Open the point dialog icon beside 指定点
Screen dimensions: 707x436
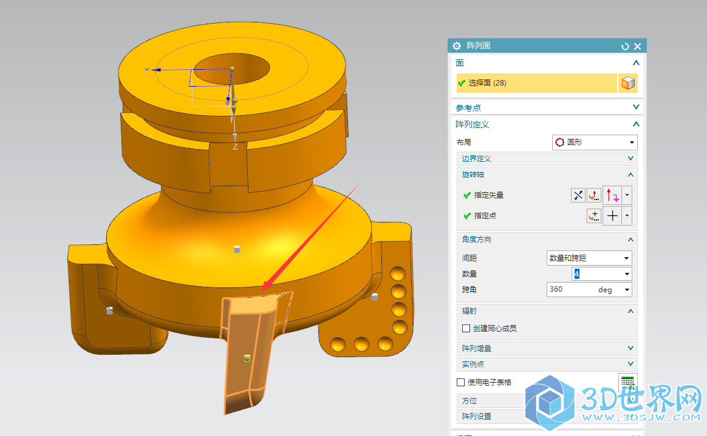tap(594, 216)
